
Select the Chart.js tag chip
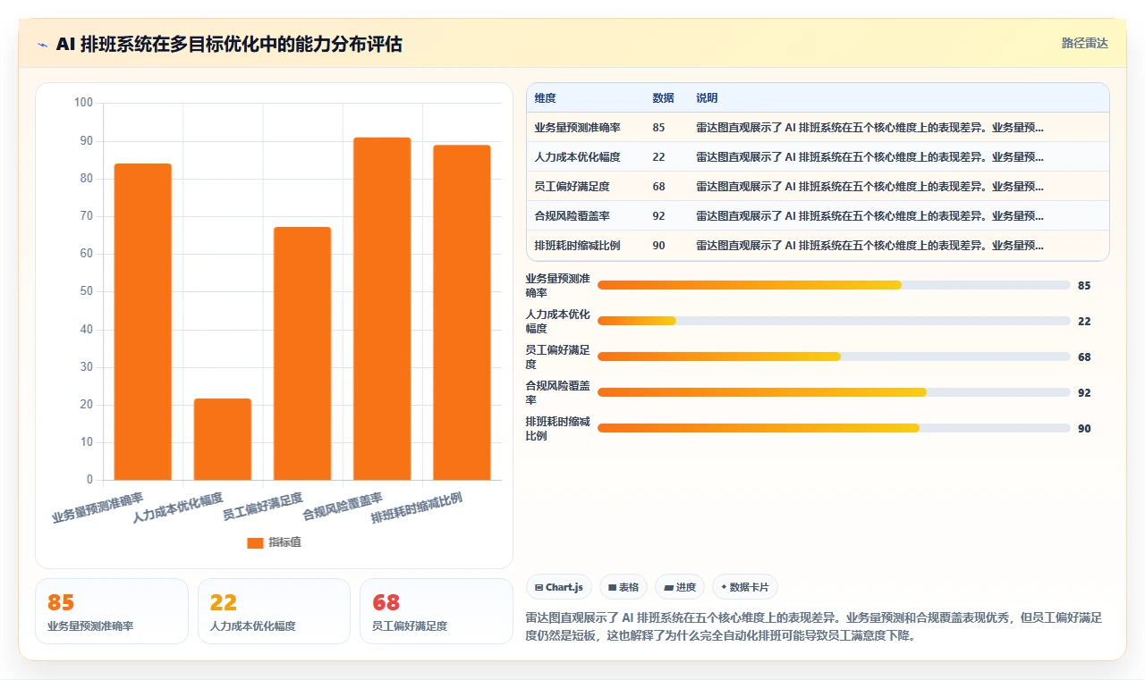(x=559, y=587)
